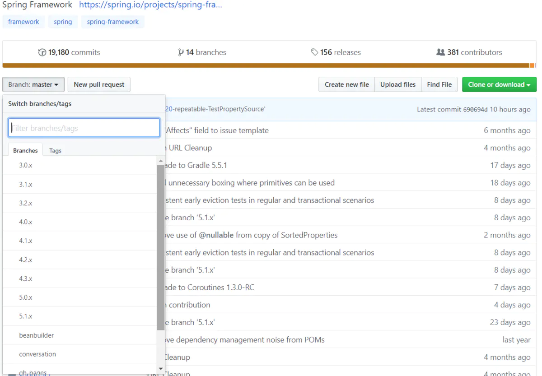Open the 19,180 commits link
Image resolution: width=542 pixels, height=376 pixels.
click(x=69, y=52)
